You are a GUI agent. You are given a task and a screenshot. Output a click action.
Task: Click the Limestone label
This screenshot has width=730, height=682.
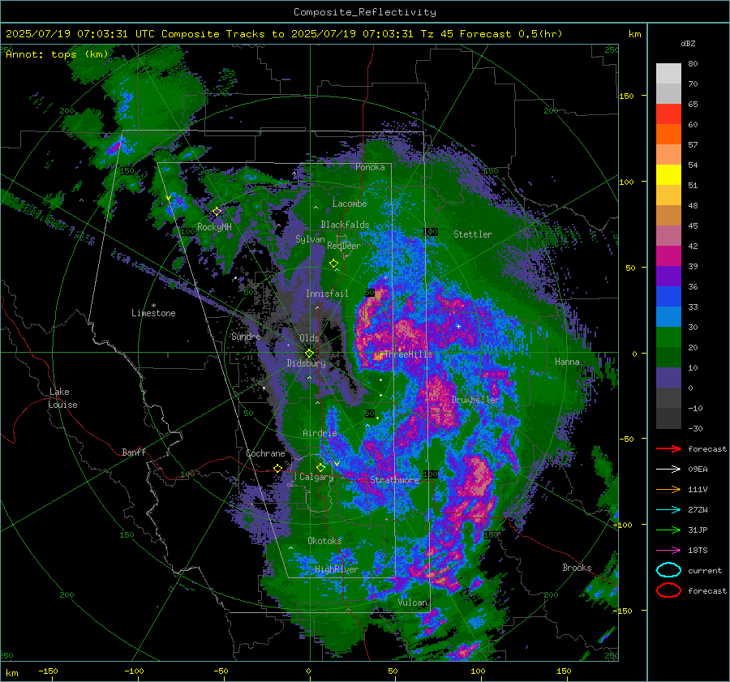(153, 313)
